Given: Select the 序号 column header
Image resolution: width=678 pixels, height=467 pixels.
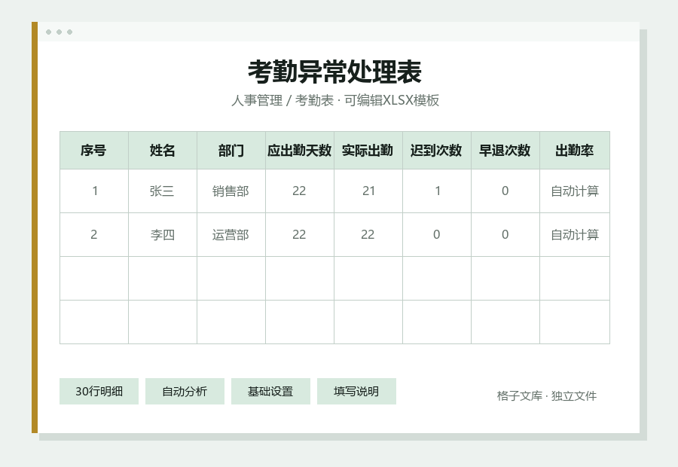Looking at the screenshot, I should [94, 150].
